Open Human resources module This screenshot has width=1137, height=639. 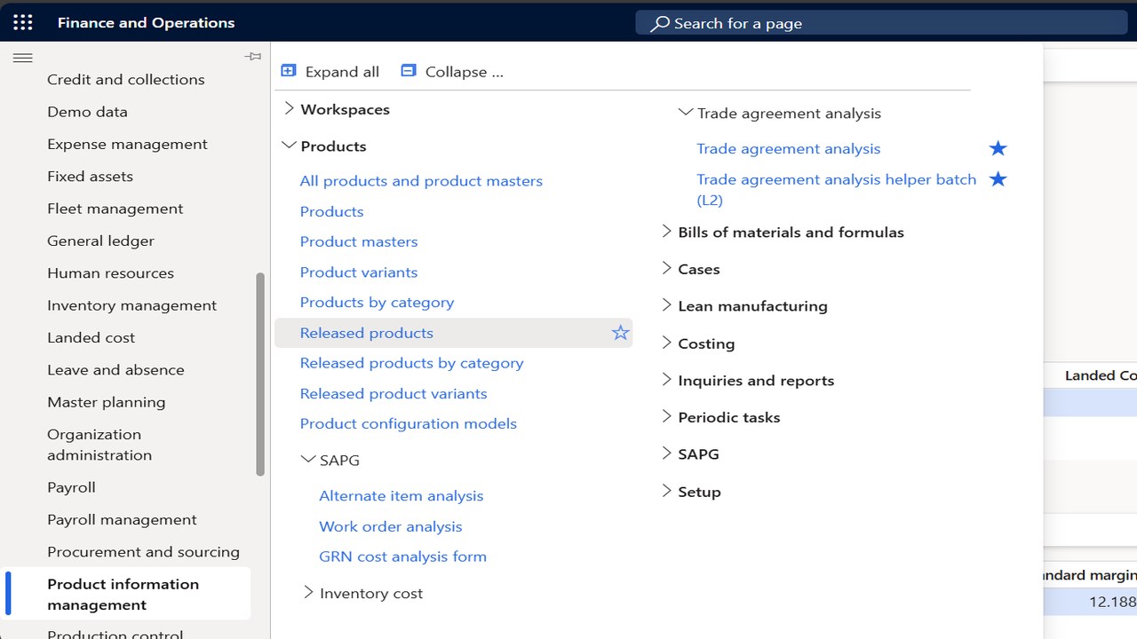tap(110, 272)
